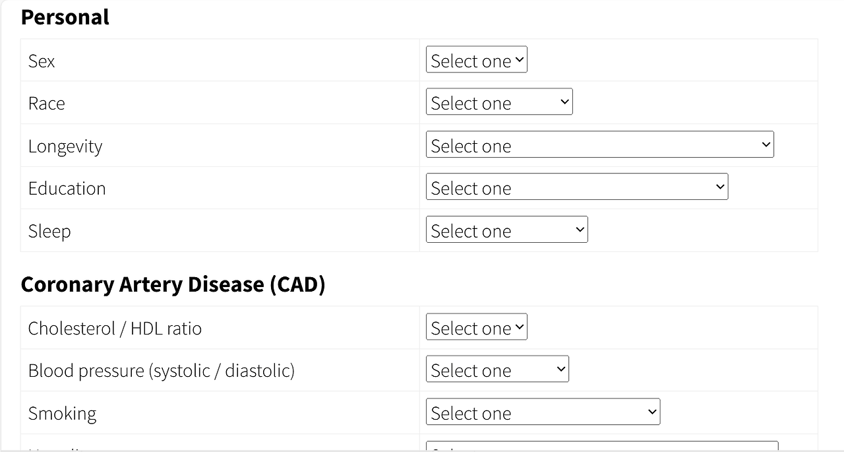Open the Longevity dropdown

click(x=599, y=145)
